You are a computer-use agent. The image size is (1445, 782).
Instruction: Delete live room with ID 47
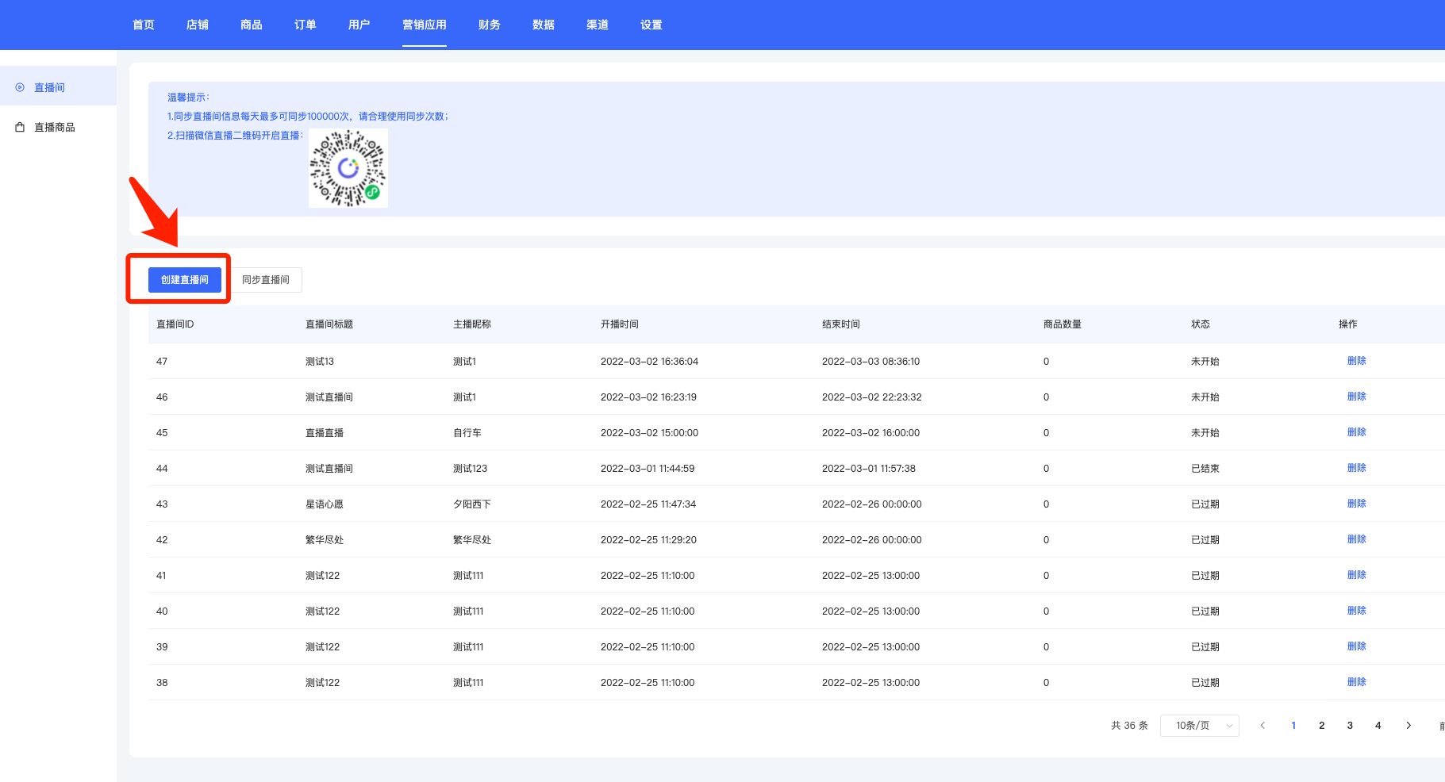pos(1356,361)
